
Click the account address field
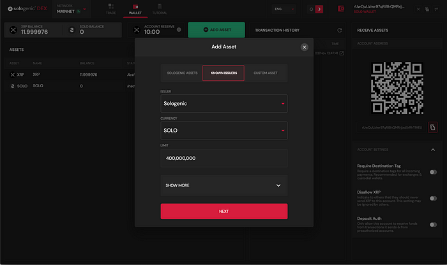coord(391,127)
